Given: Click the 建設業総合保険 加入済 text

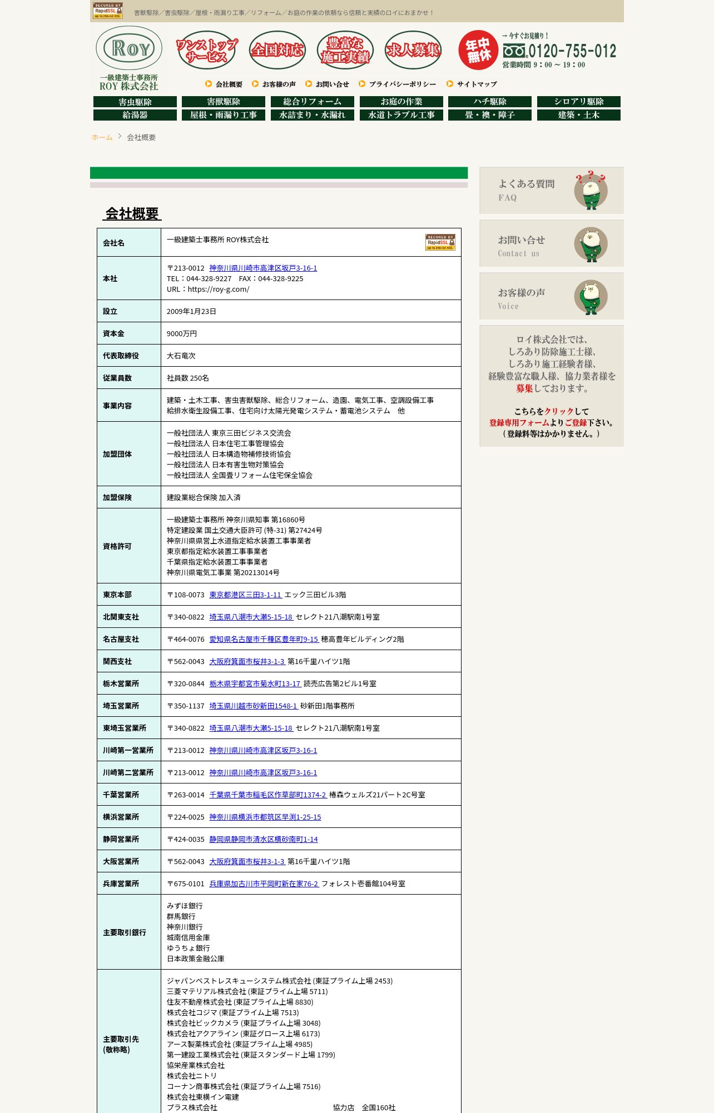Looking at the screenshot, I should pos(204,497).
